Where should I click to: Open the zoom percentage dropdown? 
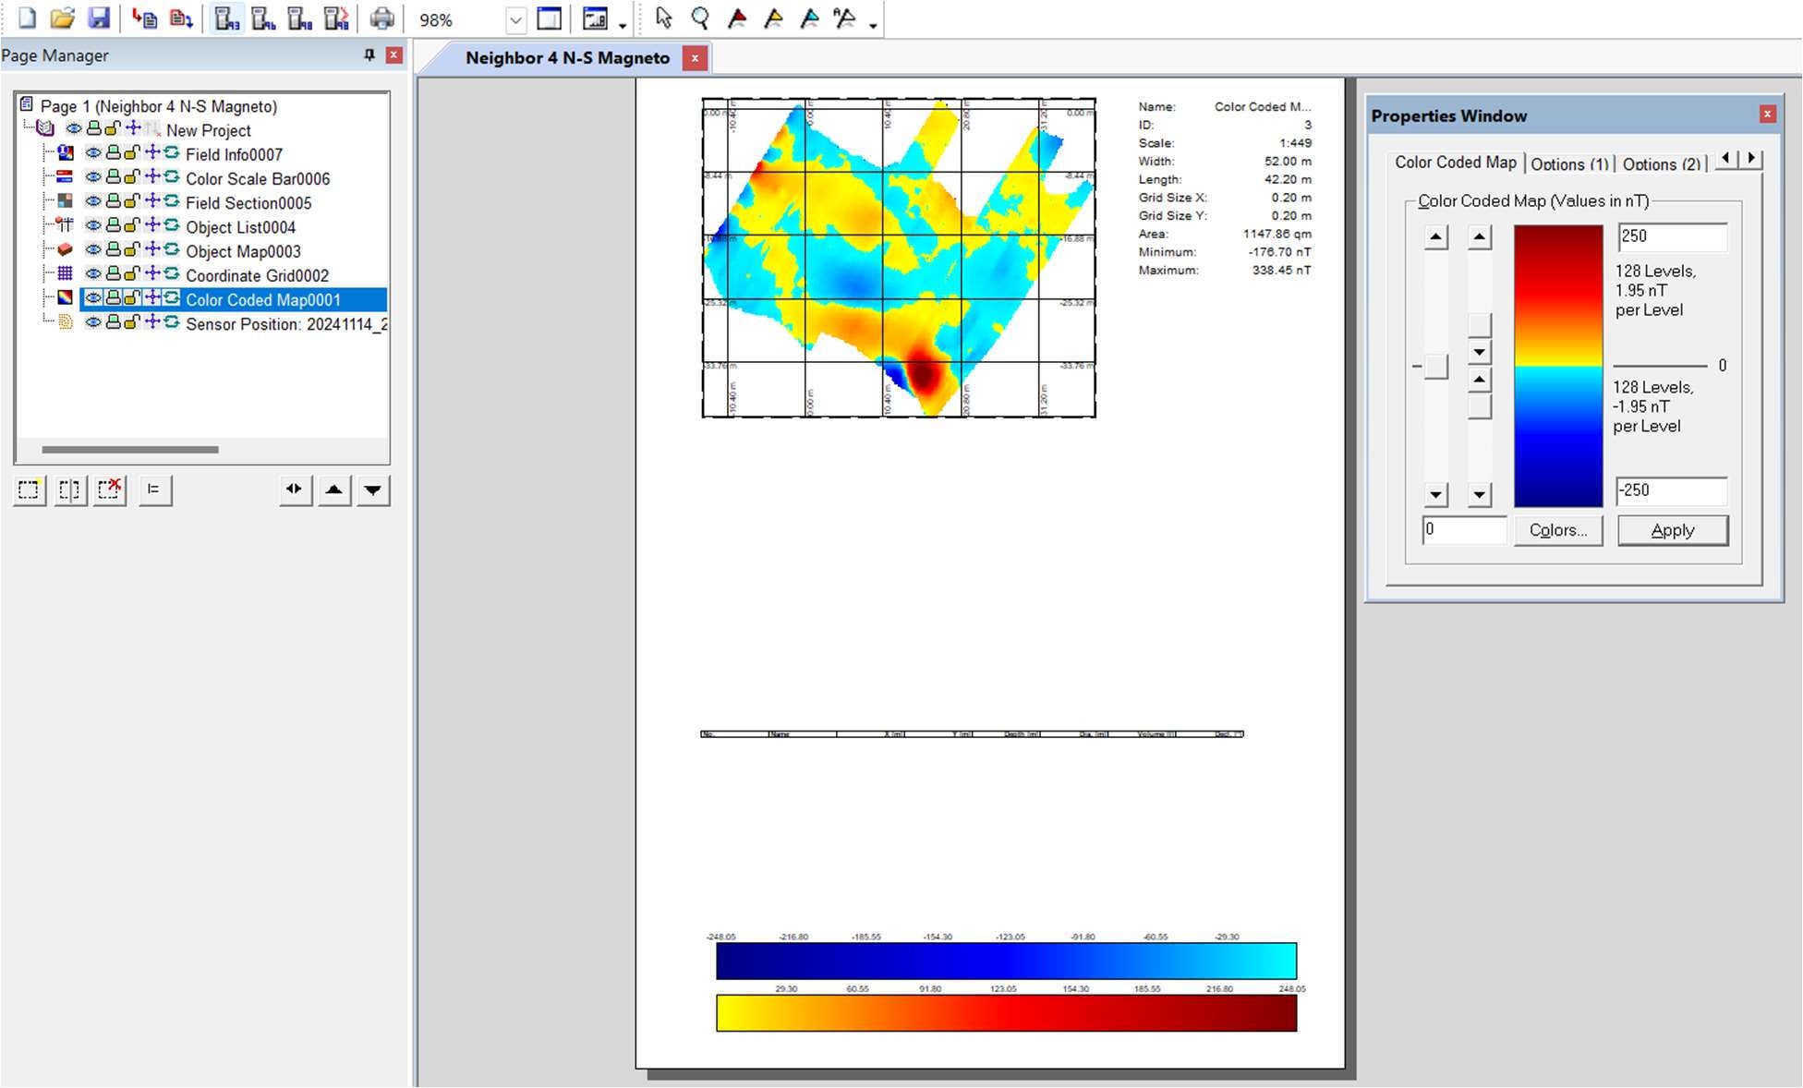[x=515, y=19]
